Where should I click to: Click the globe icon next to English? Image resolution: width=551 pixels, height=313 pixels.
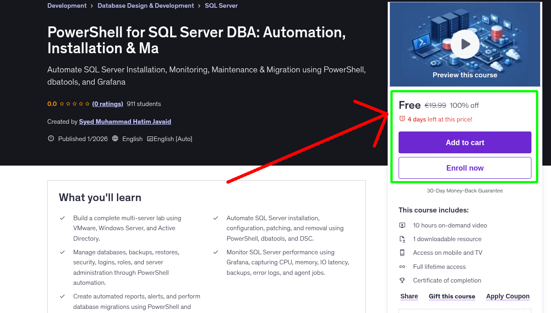click(115, 139)
